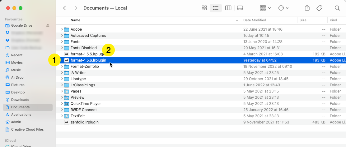The height and width of the screenshot is (147, 346).
Task: Open the action ellipsis menu
Action: 283,8
